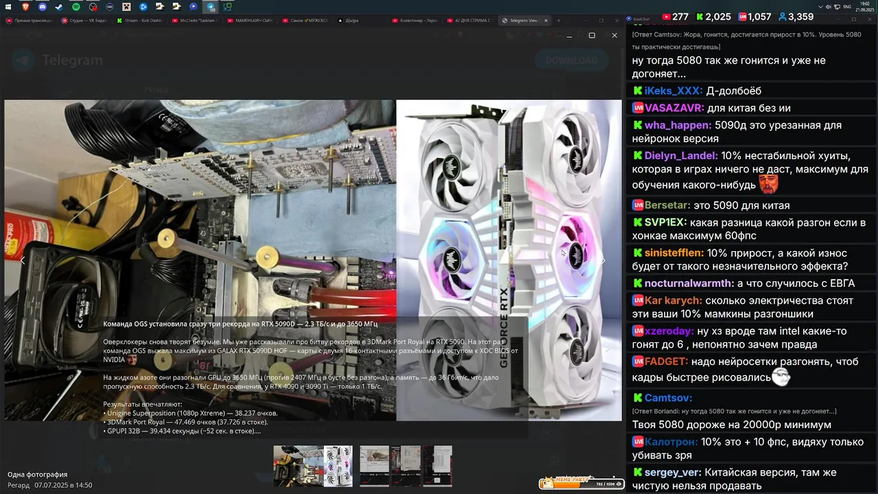This screenshot has height=494, width=878.
Task: Click the Telegram DOWNLOAD button
Action: tap(571, 60)
